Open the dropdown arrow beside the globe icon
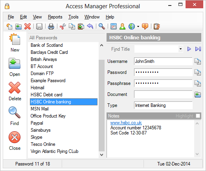 (138, 26)
